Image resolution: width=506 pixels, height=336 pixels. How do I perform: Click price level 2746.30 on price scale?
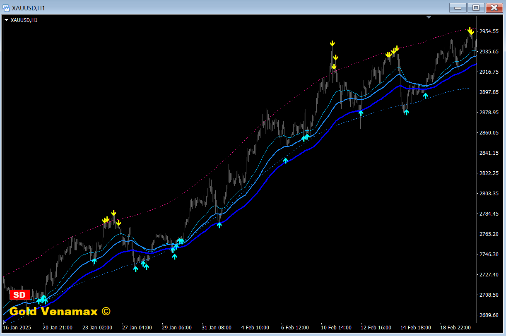tap(489, 254)
